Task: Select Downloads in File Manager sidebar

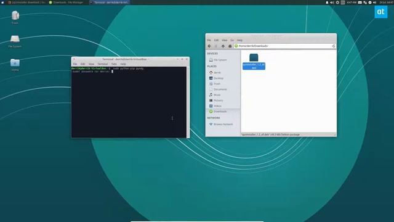Action: [223, 112]
